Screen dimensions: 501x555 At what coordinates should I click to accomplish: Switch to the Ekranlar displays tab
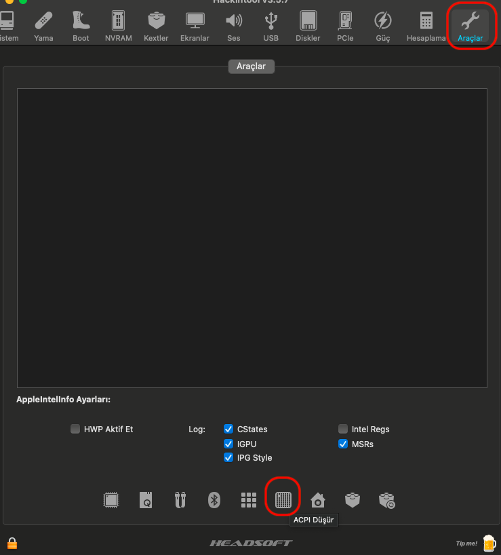tap(195, 26)
